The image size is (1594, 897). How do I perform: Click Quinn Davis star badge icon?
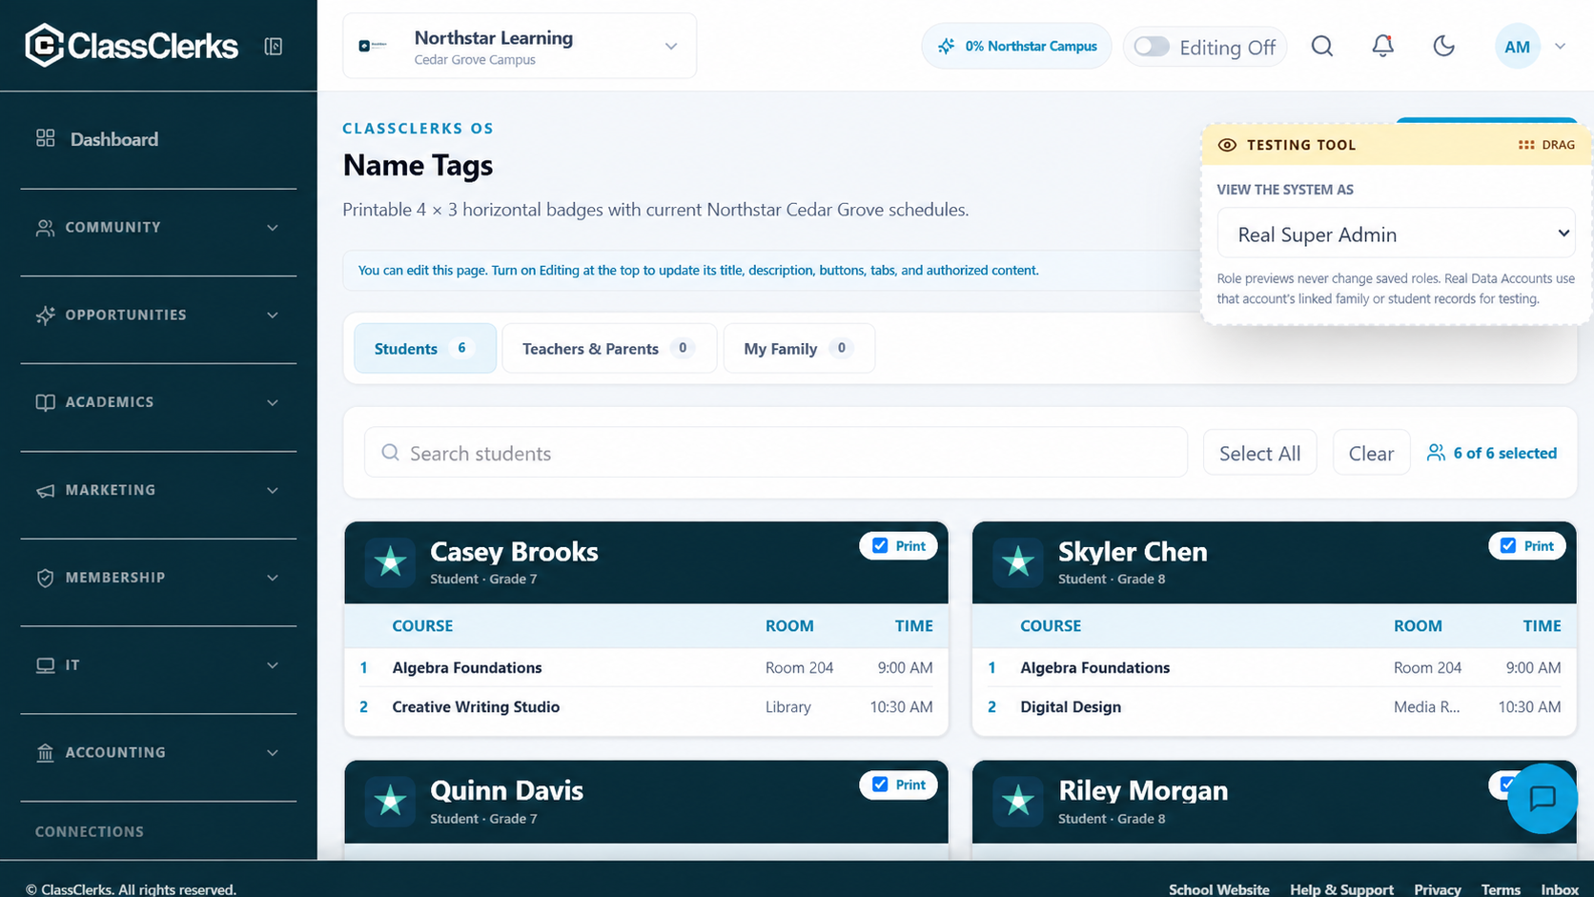389,802
